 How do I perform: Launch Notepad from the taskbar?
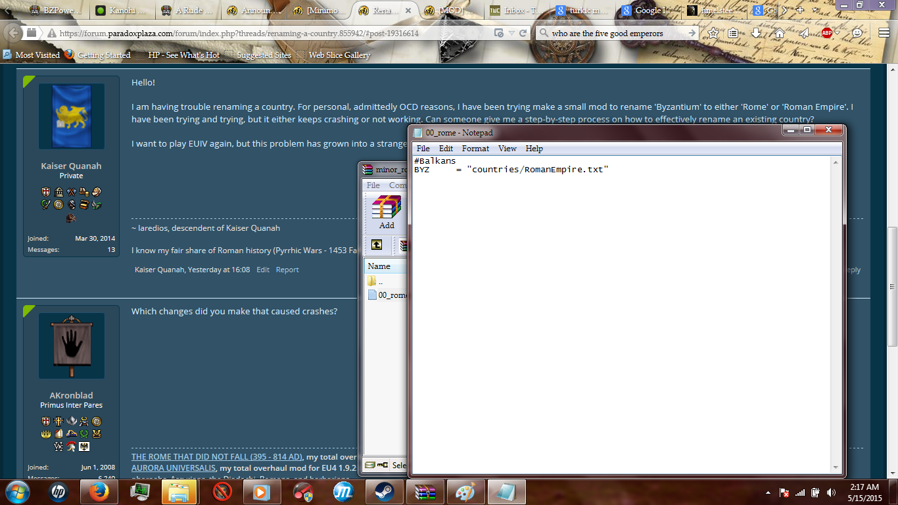pos(506,491)
